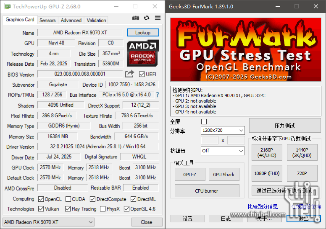Click the Subvendor Gigabyte field
326x229 pixels.
pyautogui.click(x=58, y=85)
